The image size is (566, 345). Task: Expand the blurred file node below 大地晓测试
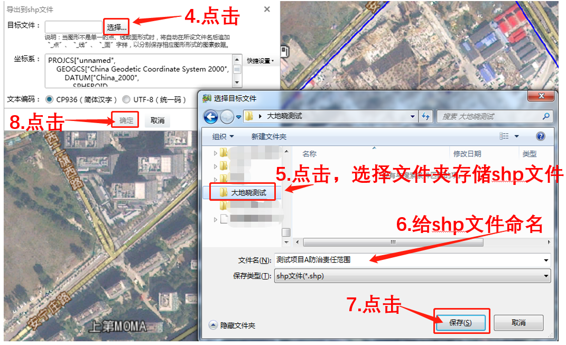click(216, 219)
